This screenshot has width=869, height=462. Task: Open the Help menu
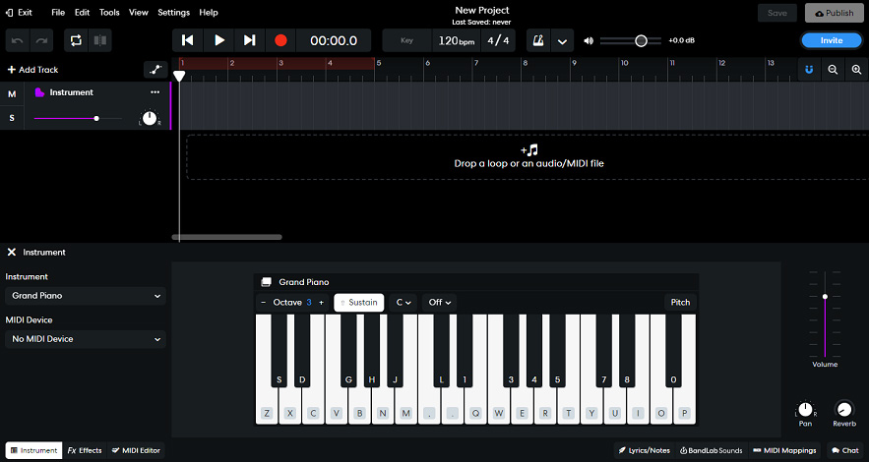209,12
